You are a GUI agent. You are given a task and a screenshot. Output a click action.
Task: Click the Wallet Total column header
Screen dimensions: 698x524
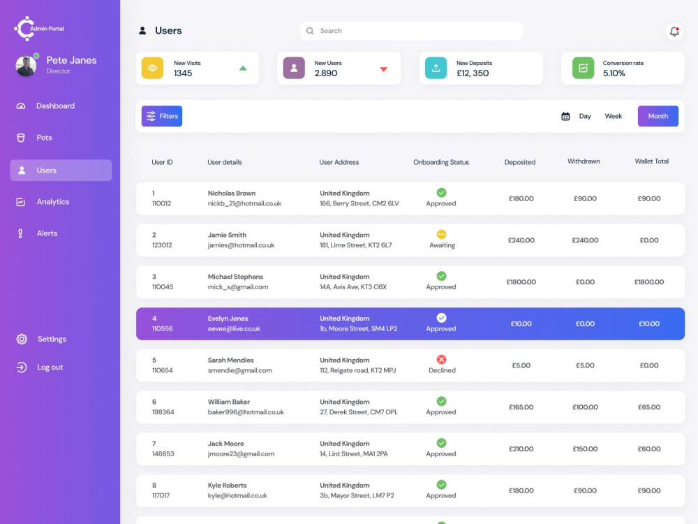[652, 161]
